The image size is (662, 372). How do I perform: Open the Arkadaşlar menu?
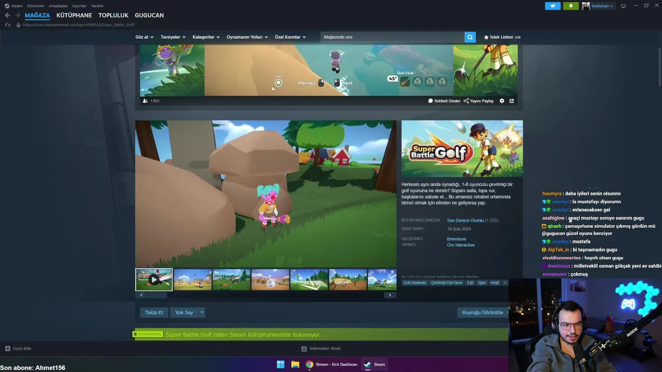[58, 6]
